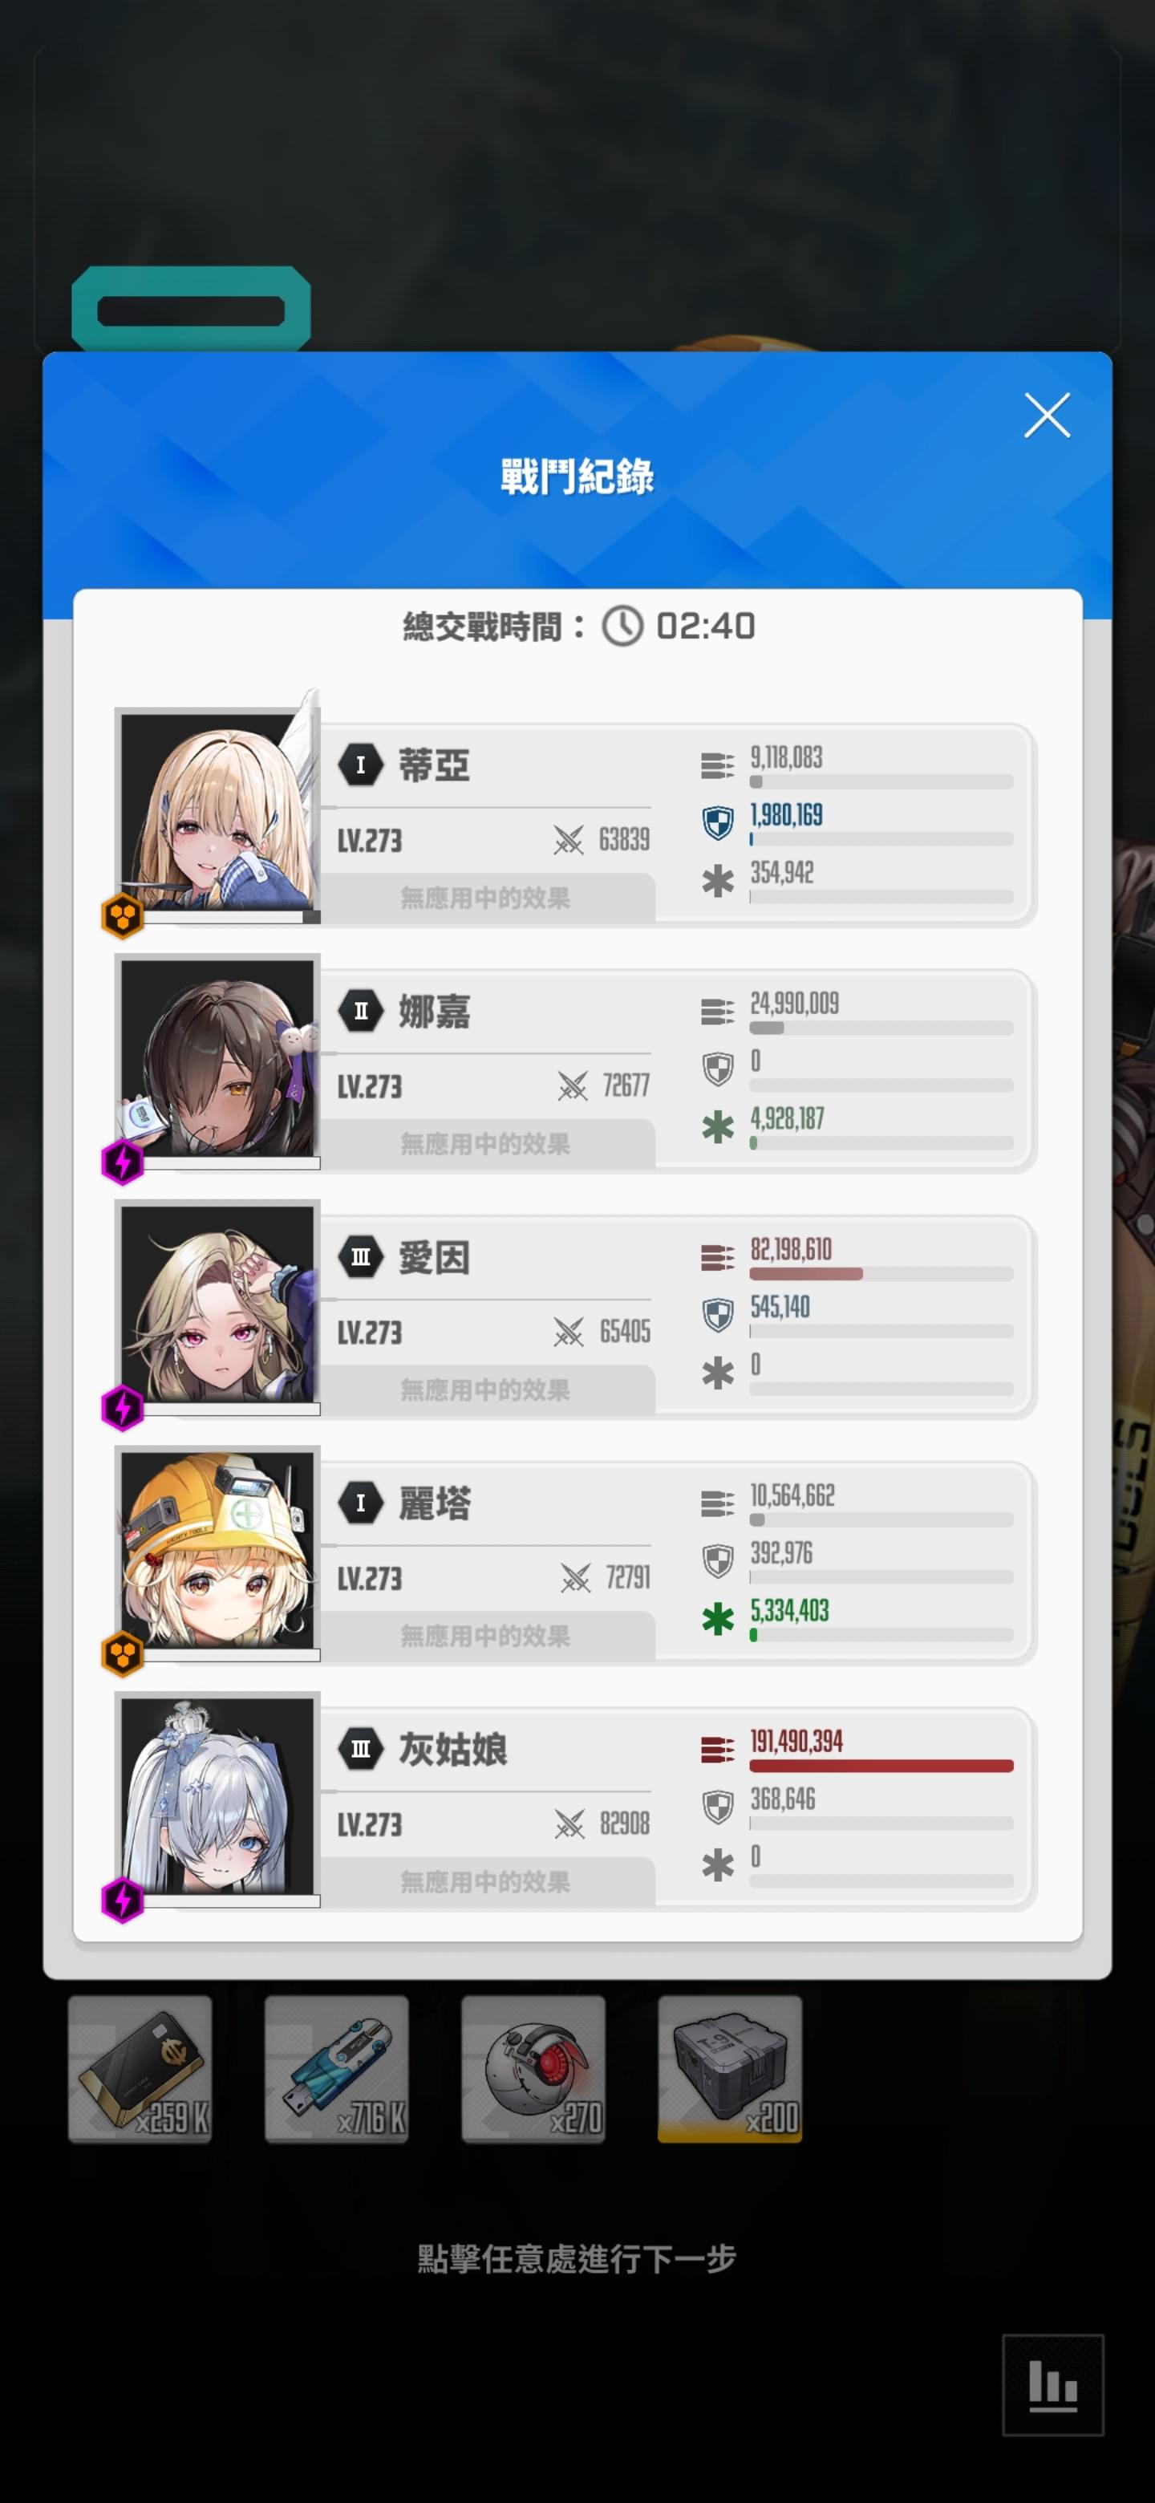
Task: Click 蒂亞 blue shield damage-taken icon
Action: click(x=717, y=824)
